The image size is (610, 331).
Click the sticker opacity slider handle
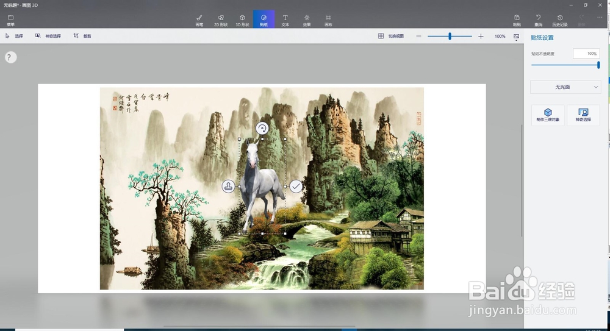point(598,65)
